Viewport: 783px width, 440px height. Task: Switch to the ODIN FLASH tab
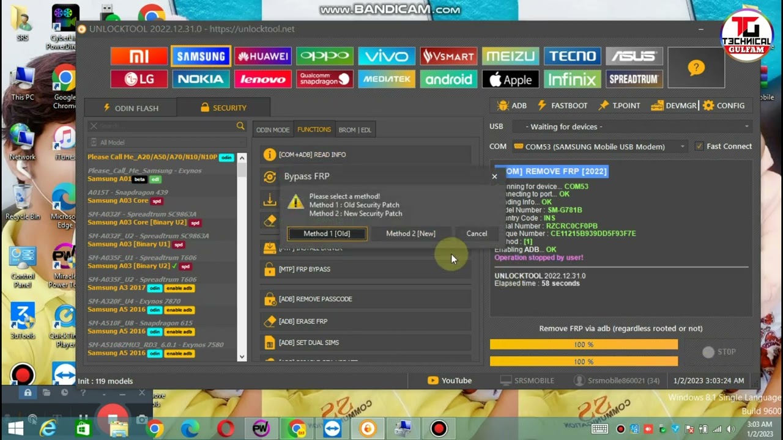pos(131,108)
